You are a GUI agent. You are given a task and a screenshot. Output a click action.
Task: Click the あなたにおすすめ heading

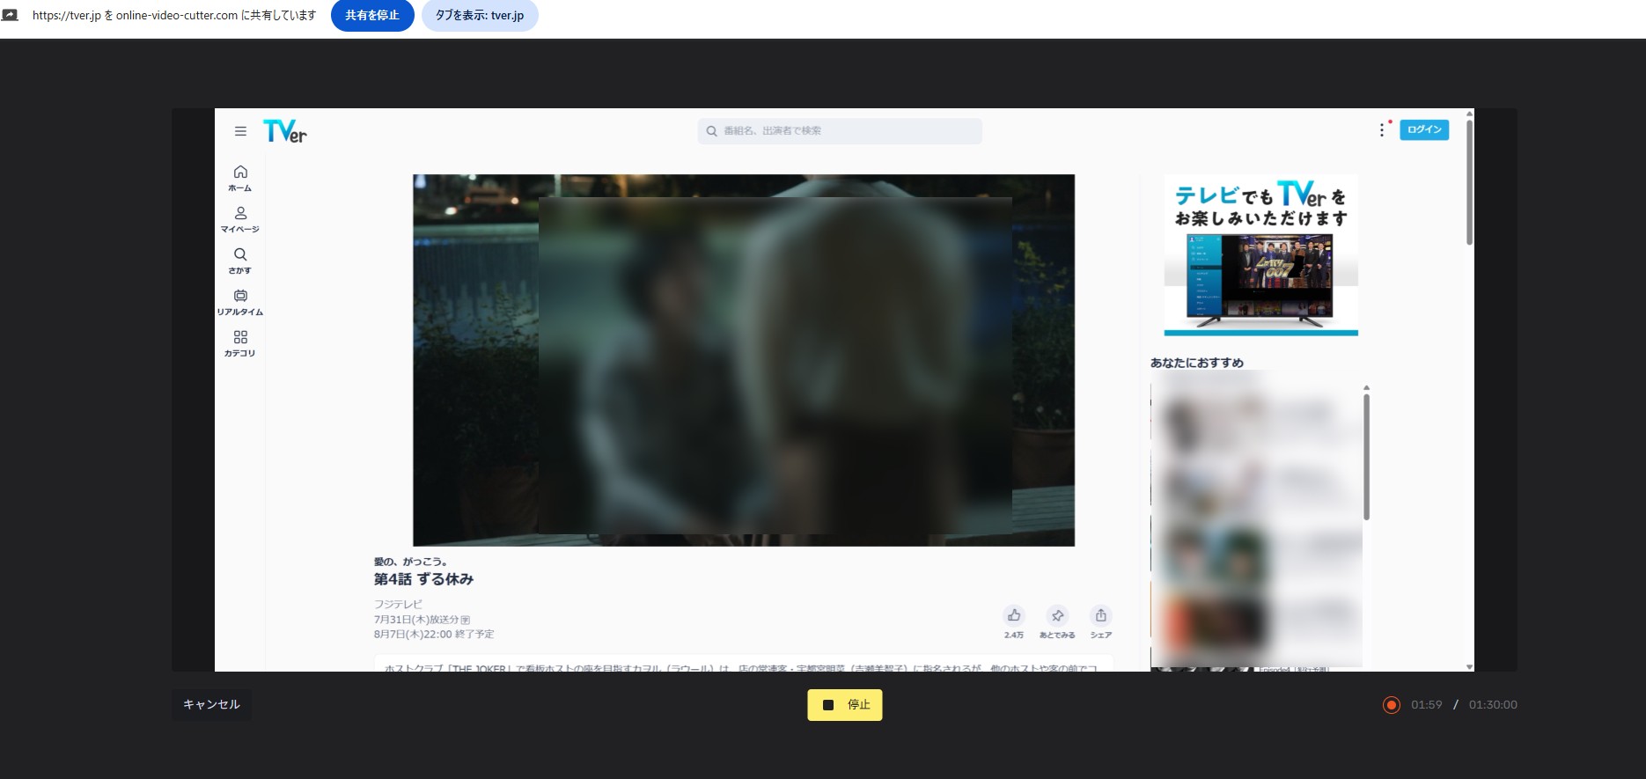coord(1196,363)
